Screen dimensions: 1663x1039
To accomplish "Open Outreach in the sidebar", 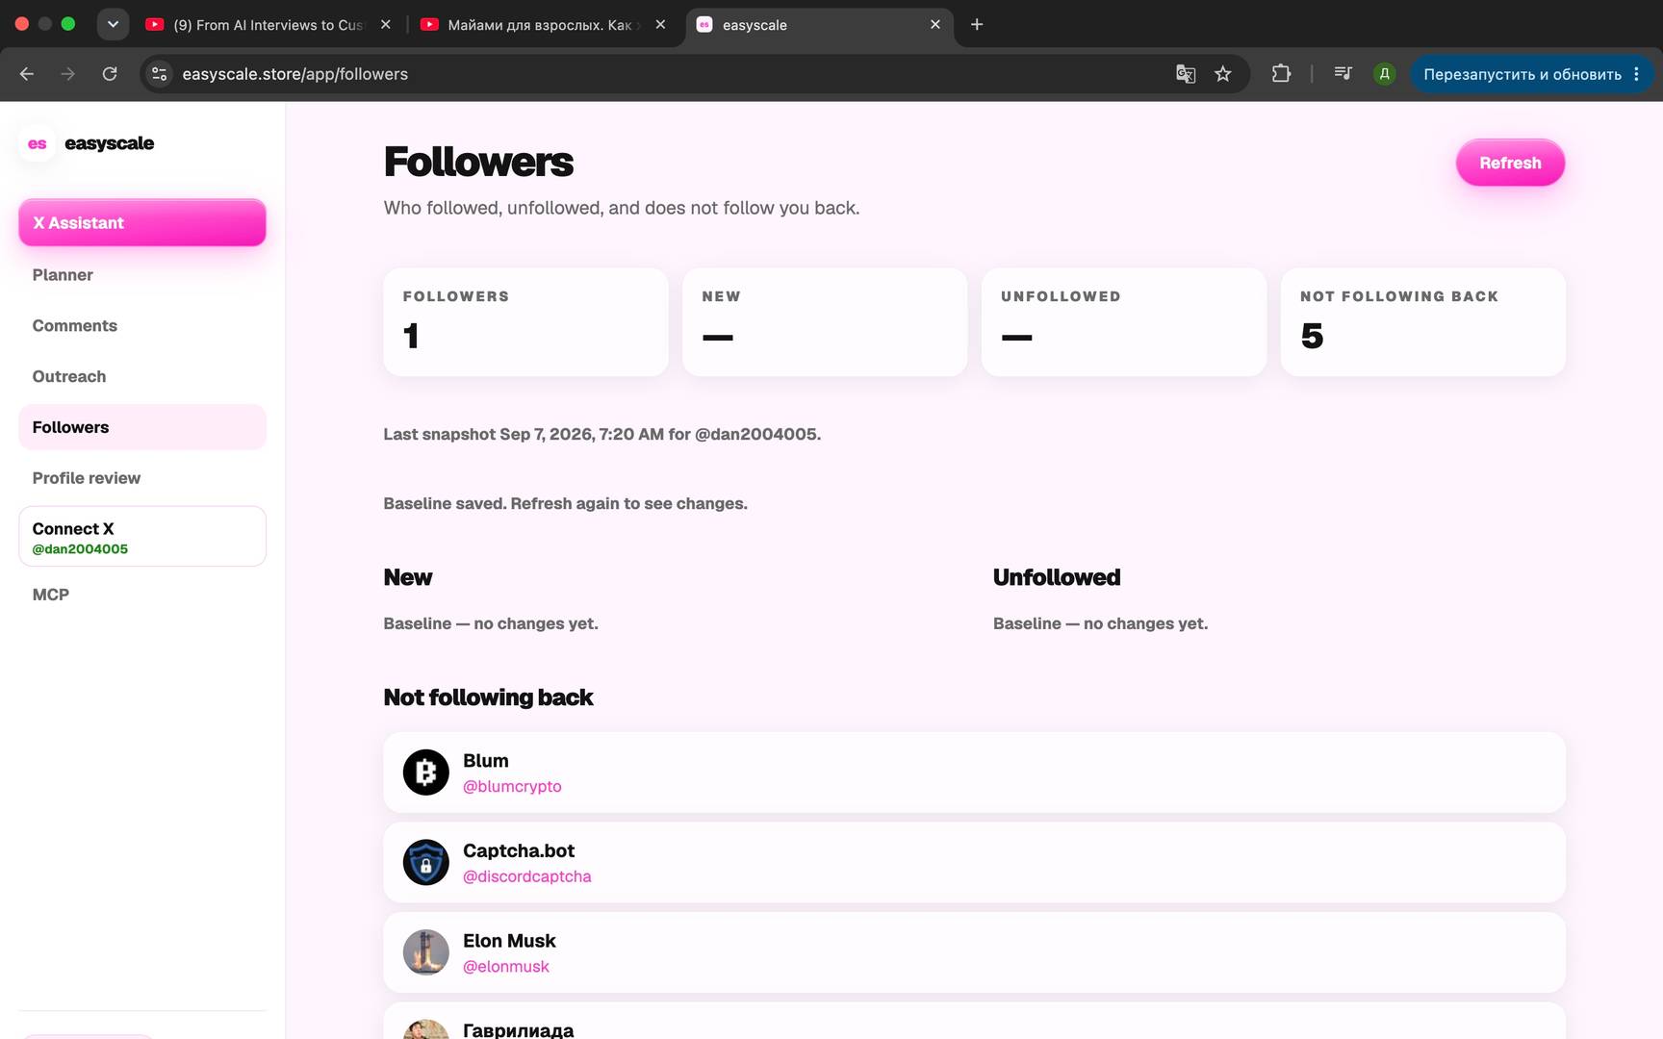I will pos(142,377).
